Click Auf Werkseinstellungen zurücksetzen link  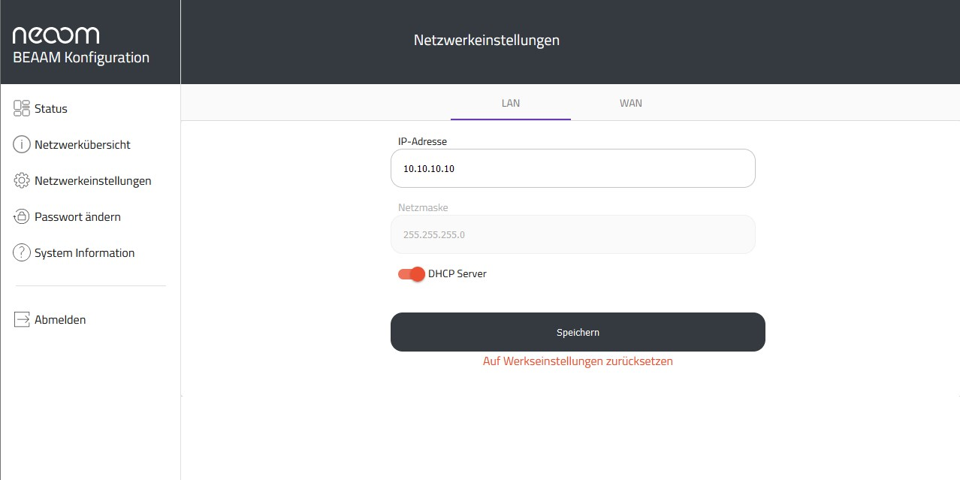point(577,361)
